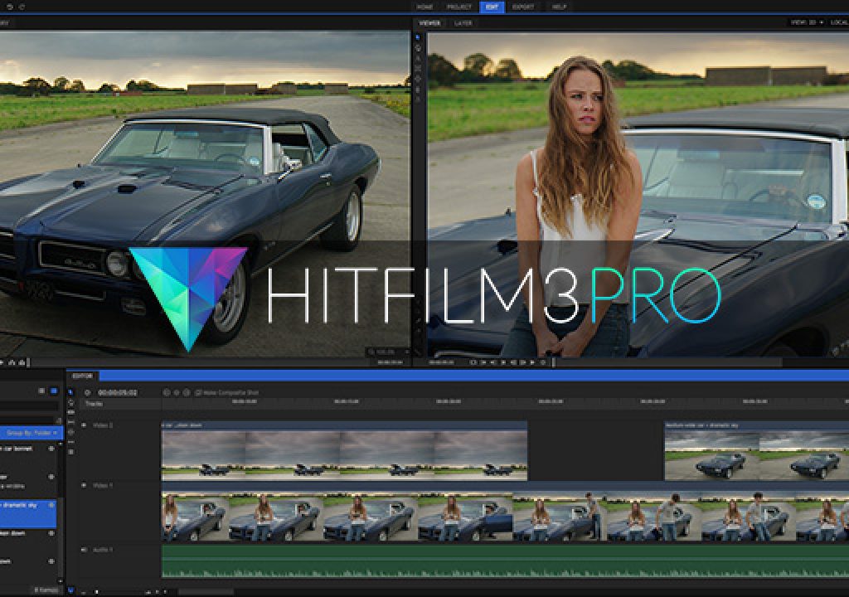Screen dimensions: 849x597
Task: Click Make Composite Shot button
Action: point(226,392)
